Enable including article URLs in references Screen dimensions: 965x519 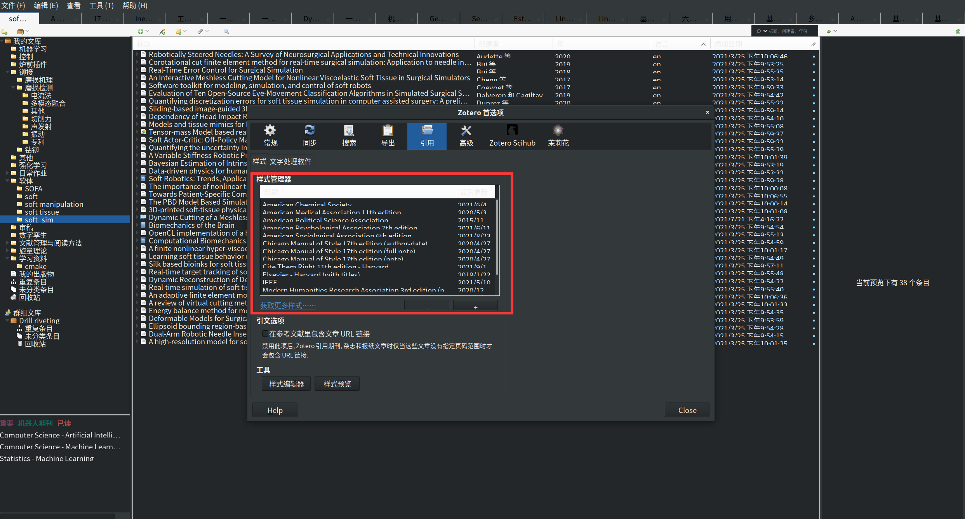tap(265, 333)
